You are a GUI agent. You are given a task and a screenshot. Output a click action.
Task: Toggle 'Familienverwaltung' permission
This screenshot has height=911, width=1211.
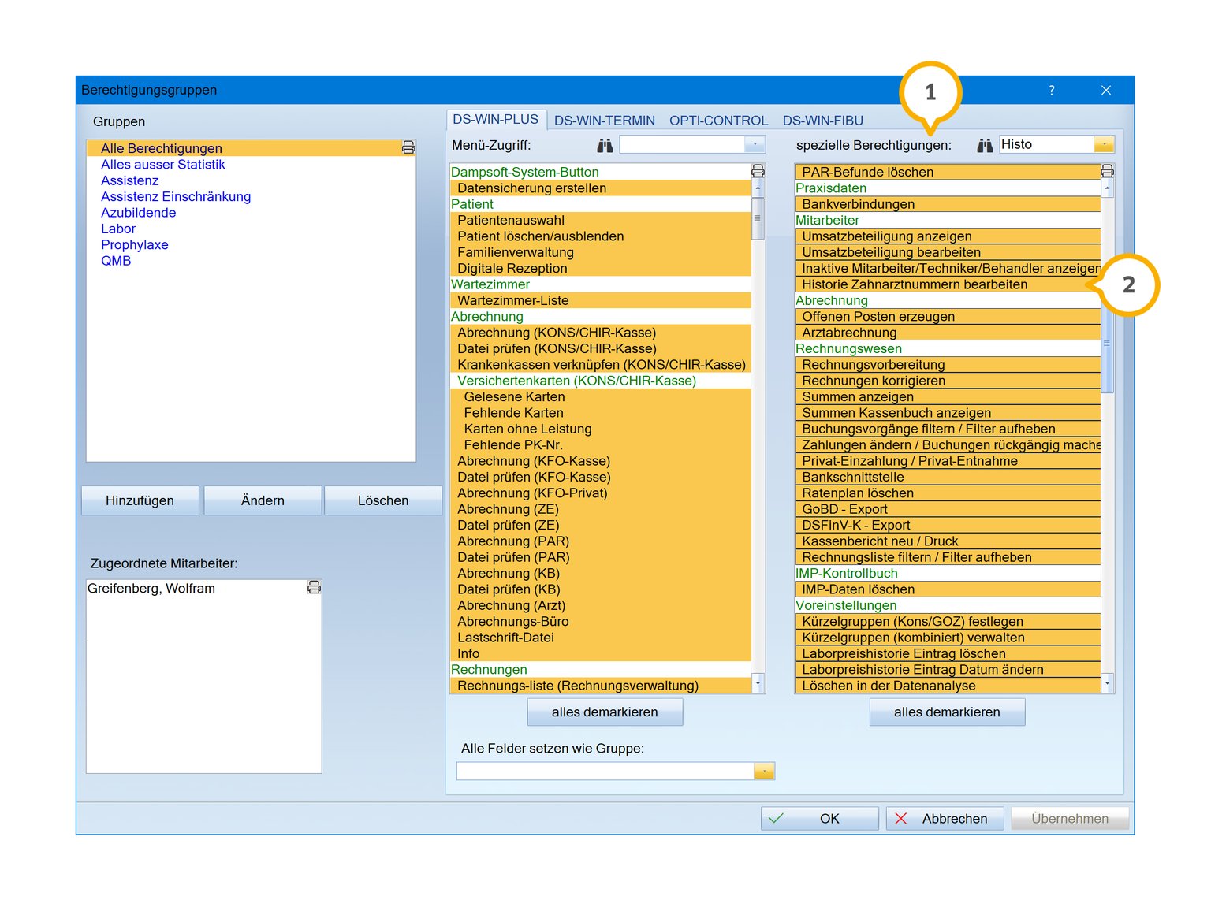point(600,253)
